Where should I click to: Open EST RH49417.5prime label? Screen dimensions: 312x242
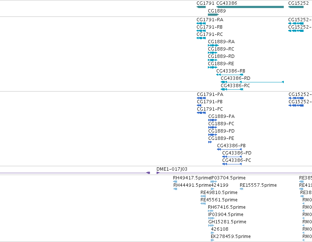point(192,178)
